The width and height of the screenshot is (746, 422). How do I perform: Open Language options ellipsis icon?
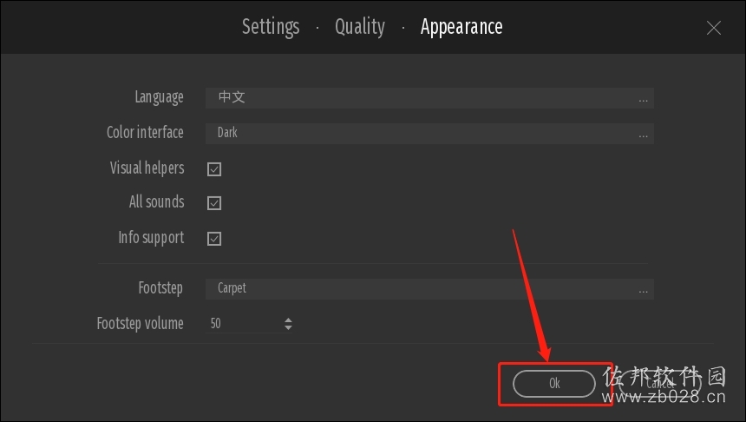coord(644,100)
